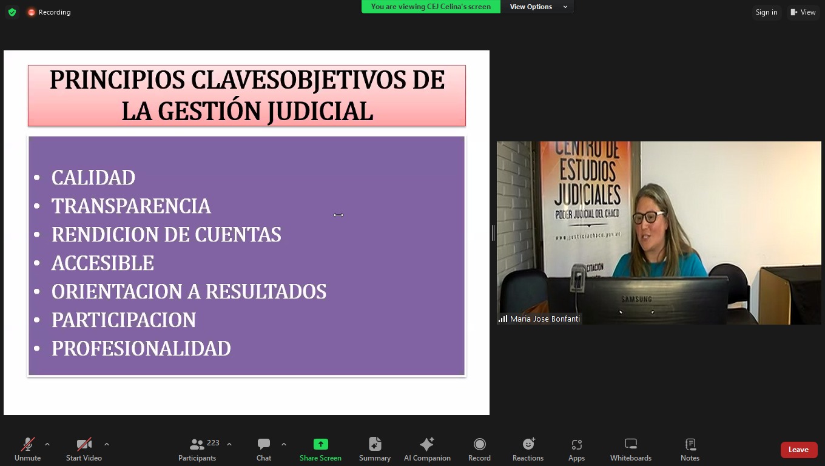Click the green shield security icon
Image resolution: width=825 pixels, height=466 pixels.
click(12, 12)
